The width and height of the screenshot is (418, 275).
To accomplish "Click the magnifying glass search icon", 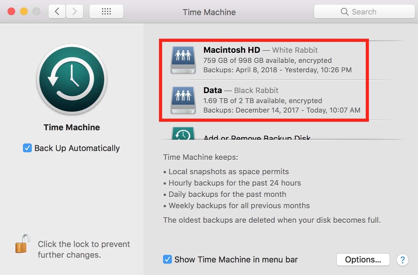I will 345,12.
